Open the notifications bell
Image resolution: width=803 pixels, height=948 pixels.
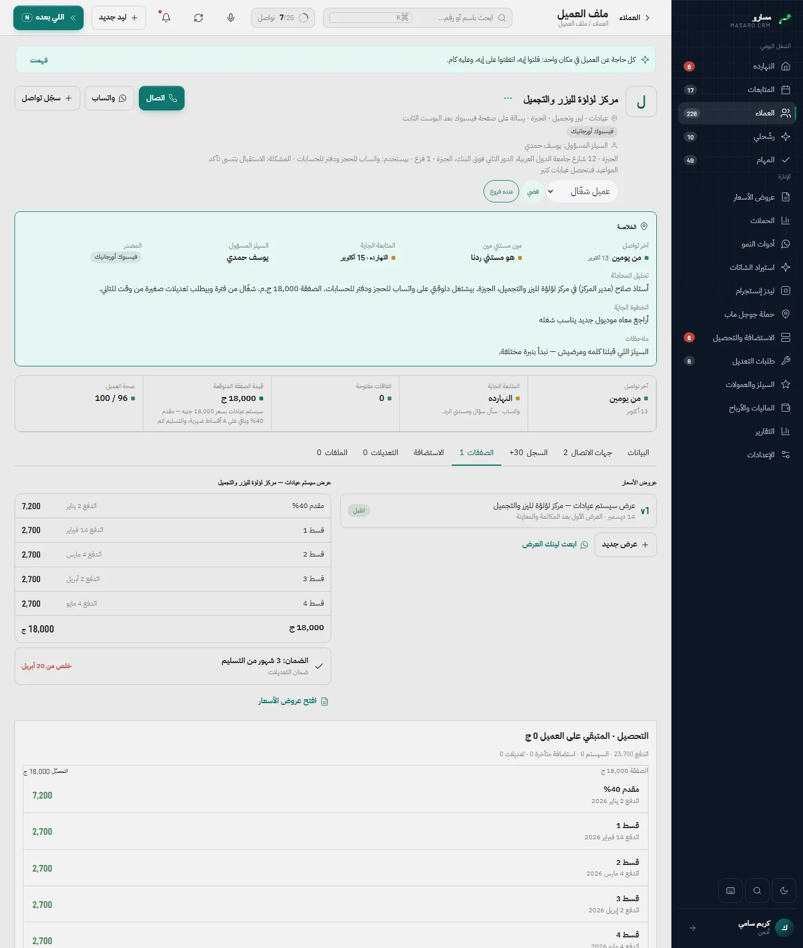[166, 18]
